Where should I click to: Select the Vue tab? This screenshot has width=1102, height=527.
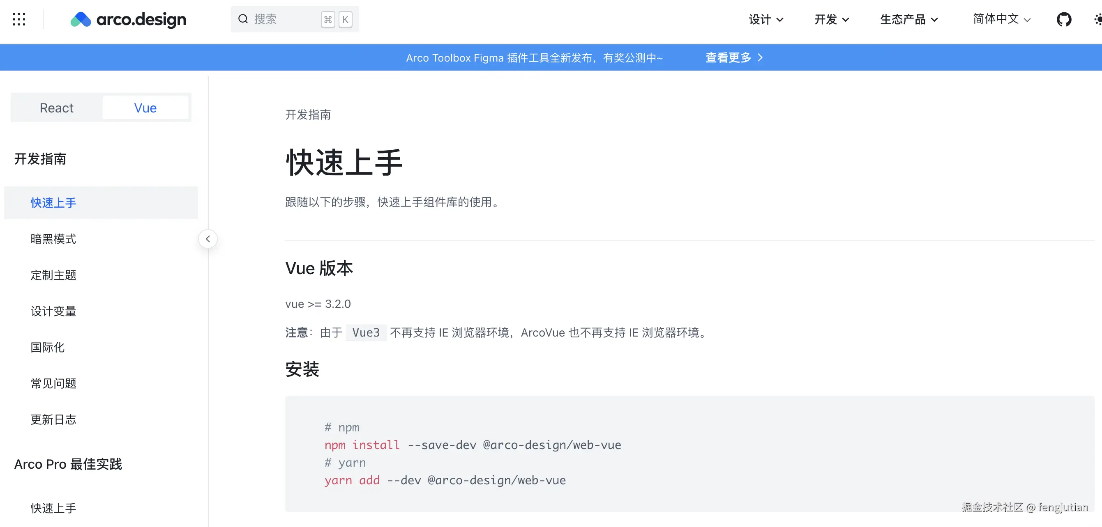145,108
